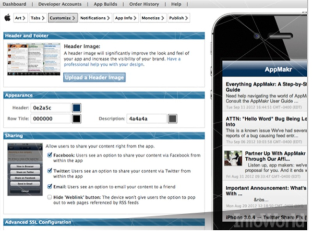
Task: Open the Description gray color swatch
Action: pos(172,119)
